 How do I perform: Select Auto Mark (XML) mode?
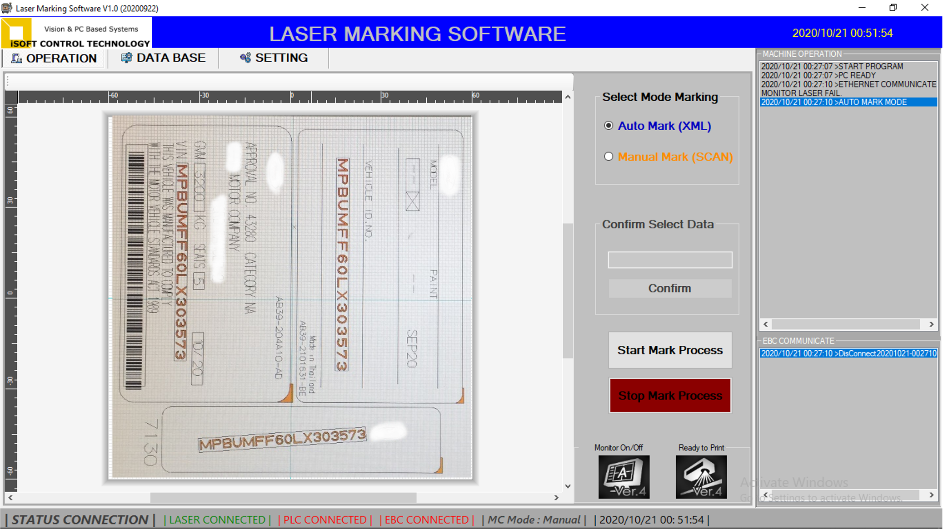click(x=608, y=126)
